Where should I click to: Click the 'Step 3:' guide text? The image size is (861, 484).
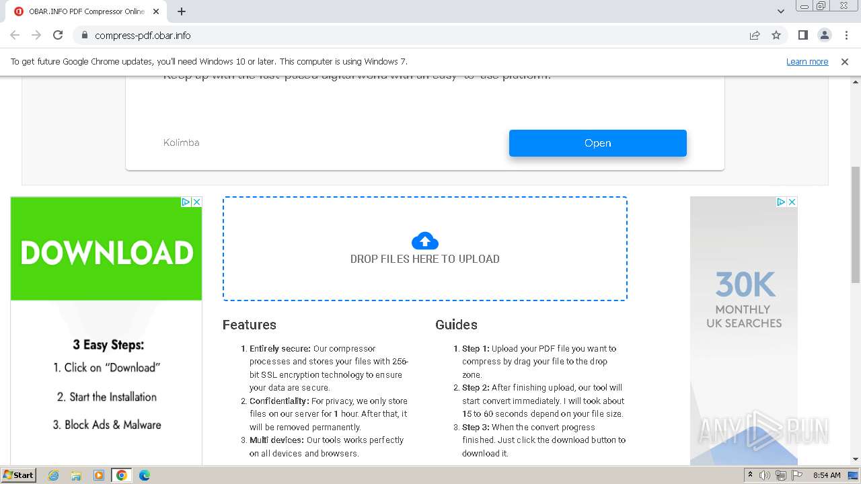[x=476, y=428]
